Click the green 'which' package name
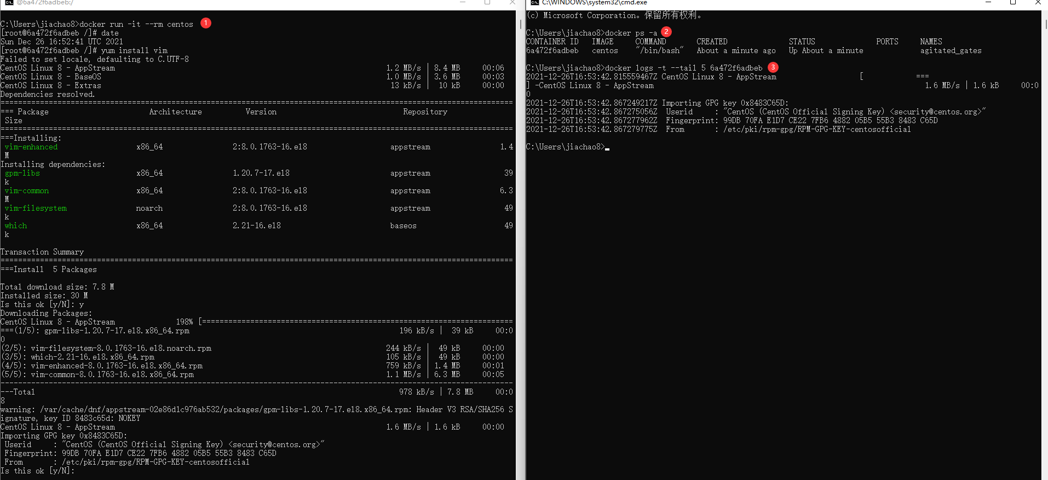 [x=16, y=225]
